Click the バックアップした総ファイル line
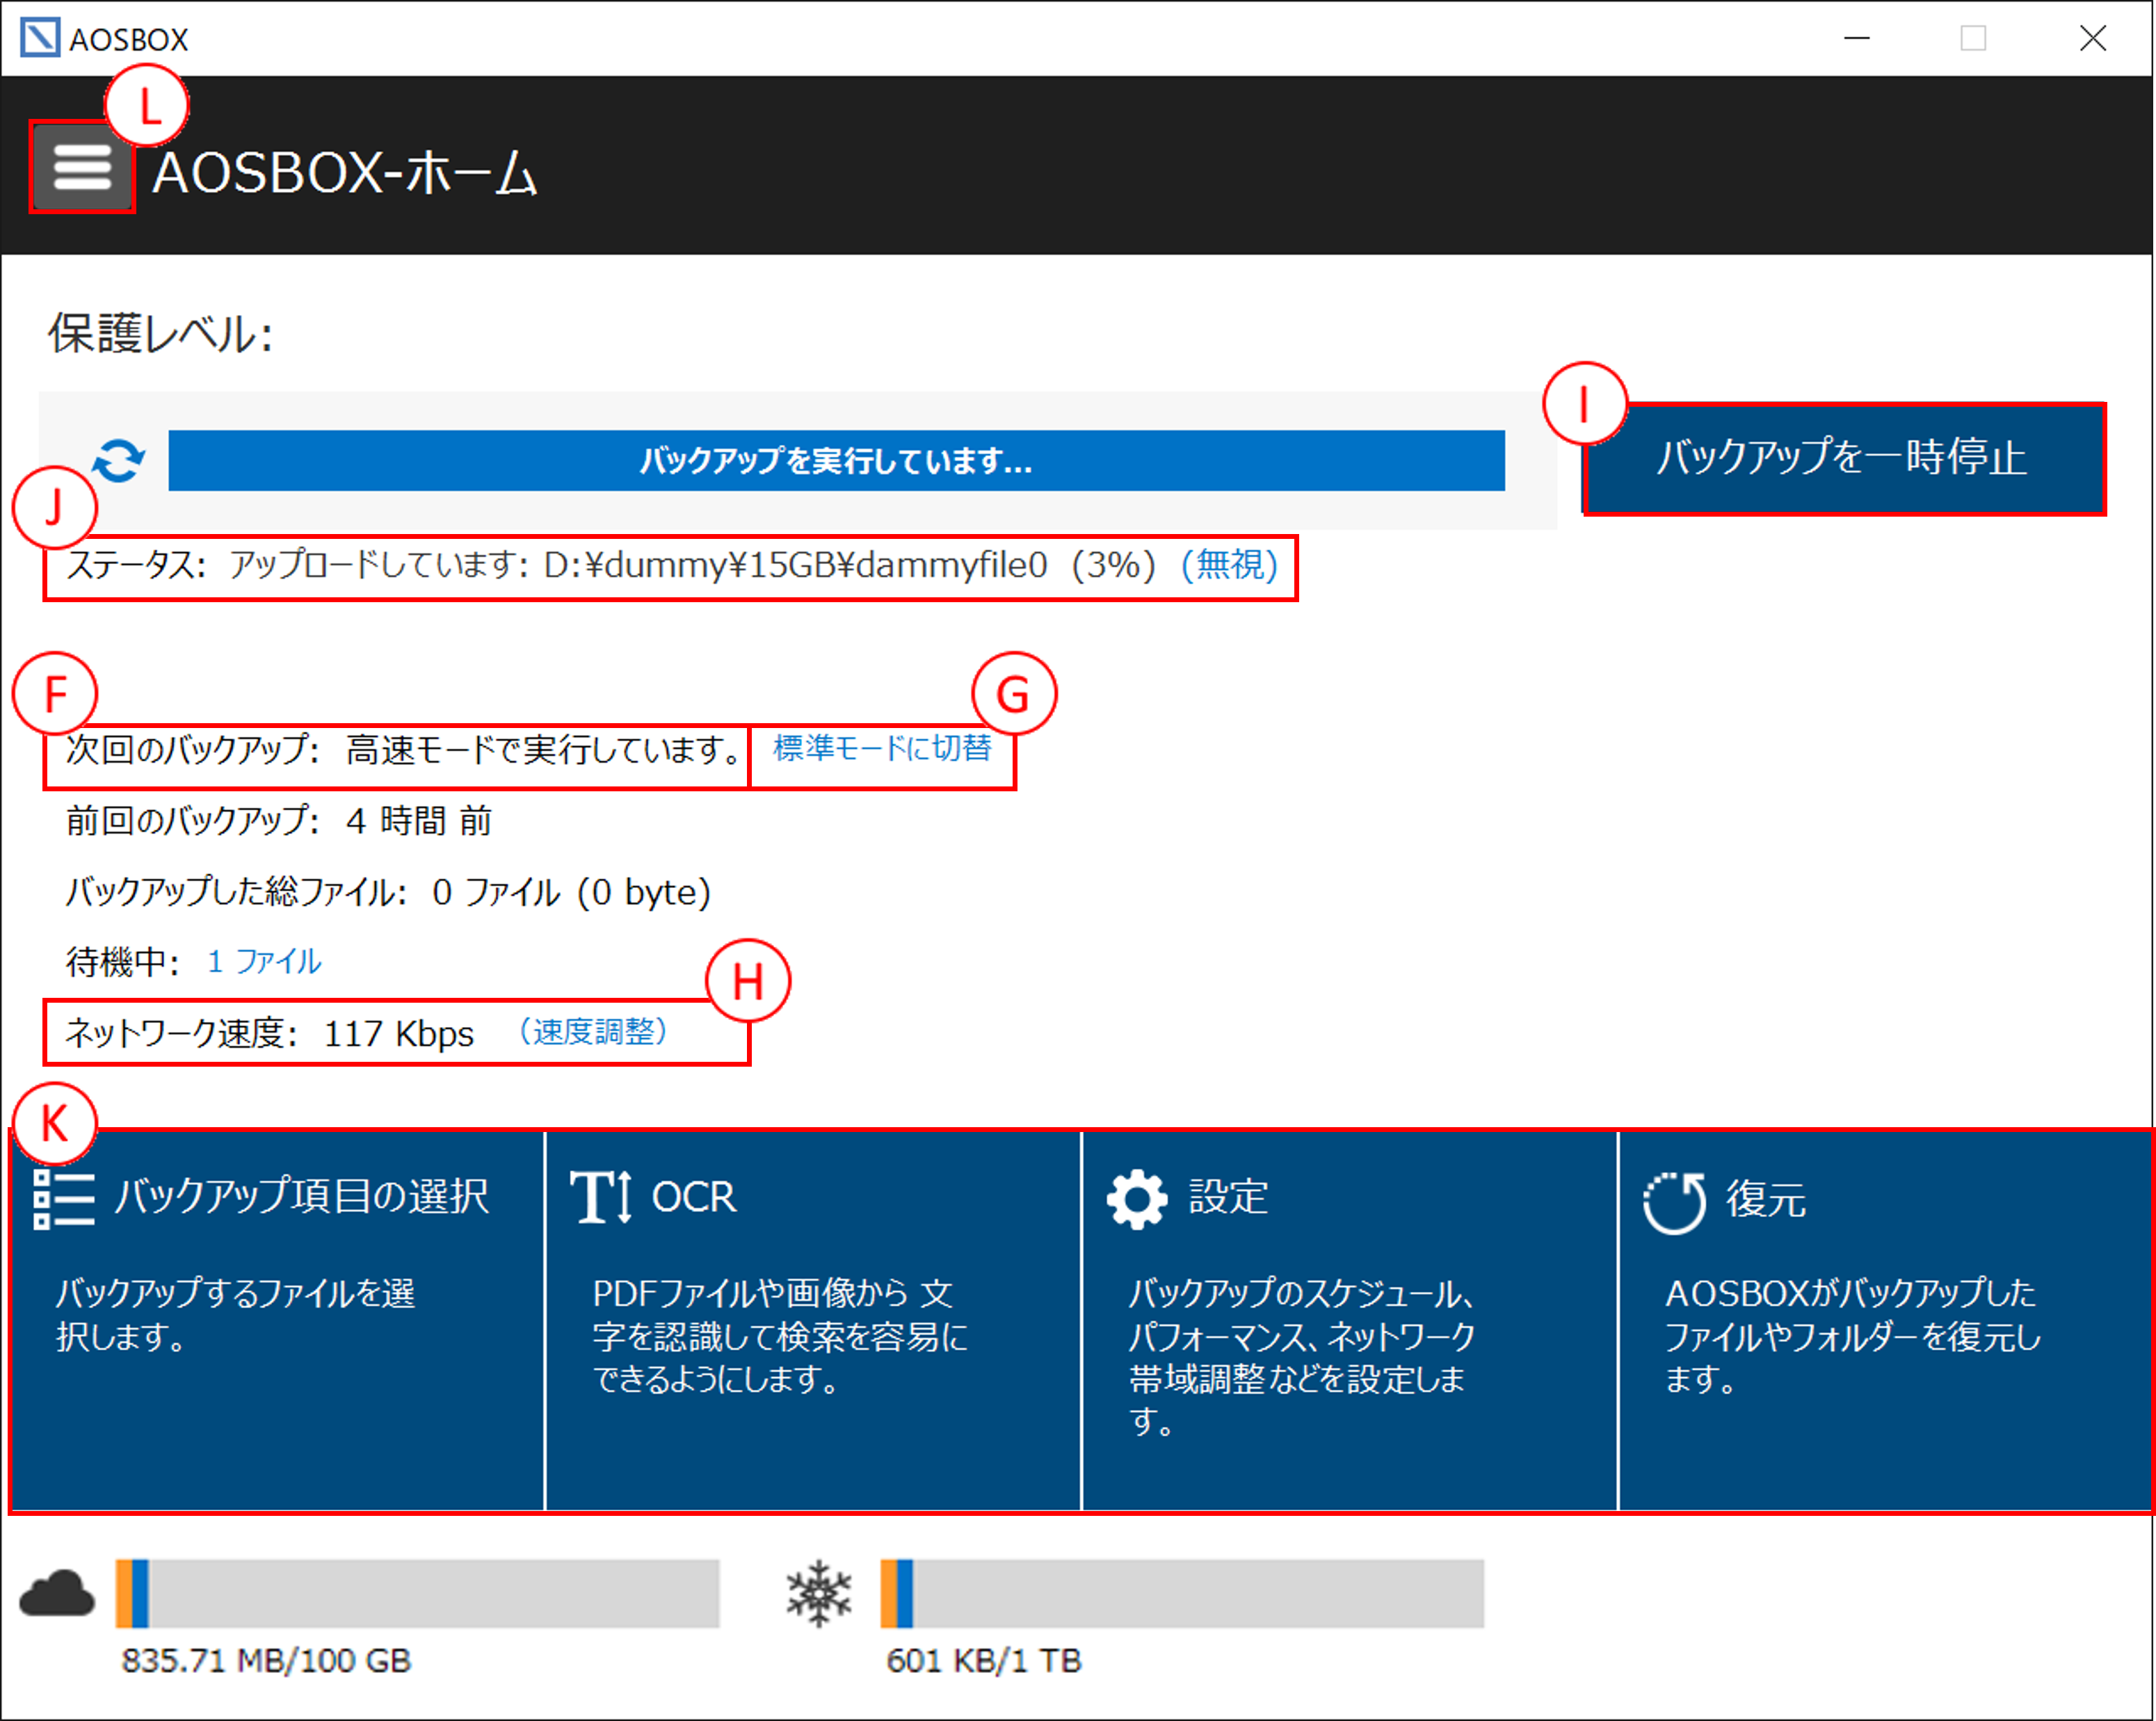 pyautogui.click(x=388, y=892)
